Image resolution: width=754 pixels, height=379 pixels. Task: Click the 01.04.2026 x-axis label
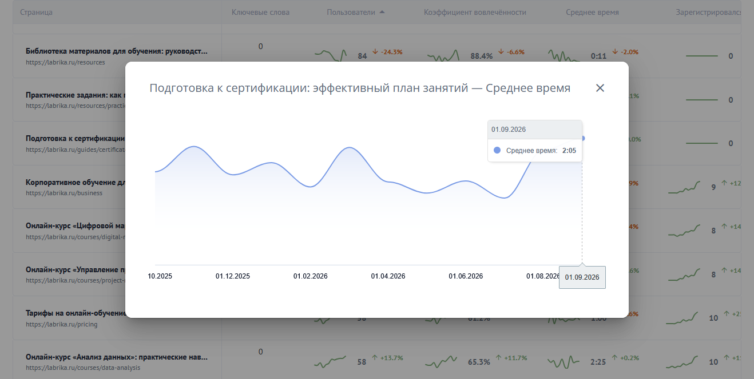(x=388, y=276)
